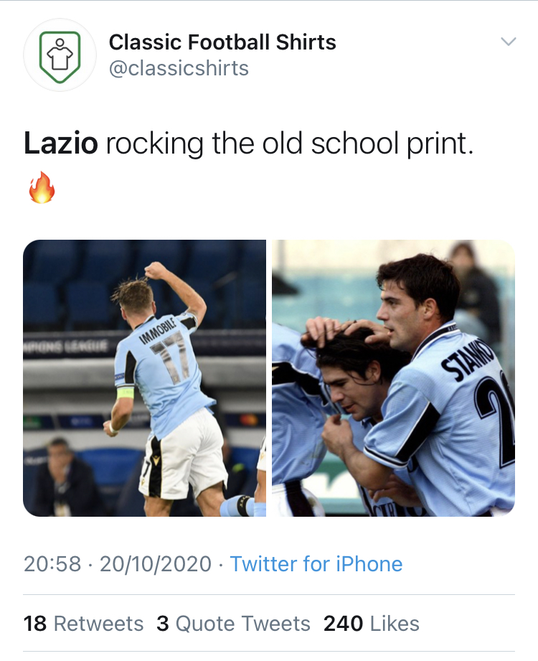Open the Classic Football Shirts display name
The image size is (538, 661).
pos(222,42)
